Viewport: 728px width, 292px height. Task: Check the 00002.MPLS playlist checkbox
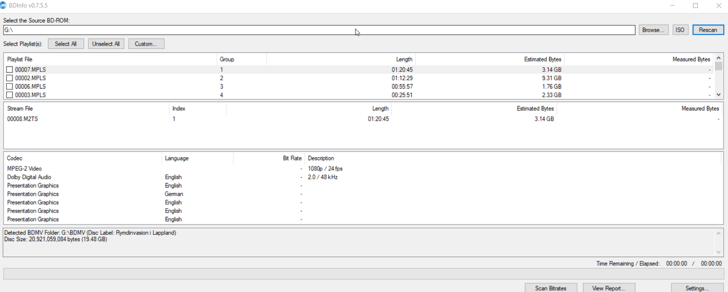click(x=9, y=78)
